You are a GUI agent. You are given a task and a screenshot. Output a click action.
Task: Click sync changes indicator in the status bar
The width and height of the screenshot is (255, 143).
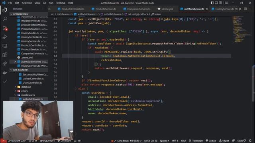pos(33,141)
